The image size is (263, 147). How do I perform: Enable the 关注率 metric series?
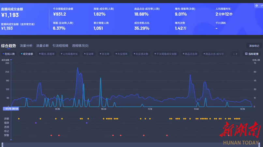[x=105, y=54]
